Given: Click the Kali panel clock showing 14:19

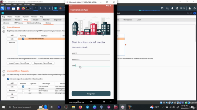Looking at the screenshot, I should 182,8.
